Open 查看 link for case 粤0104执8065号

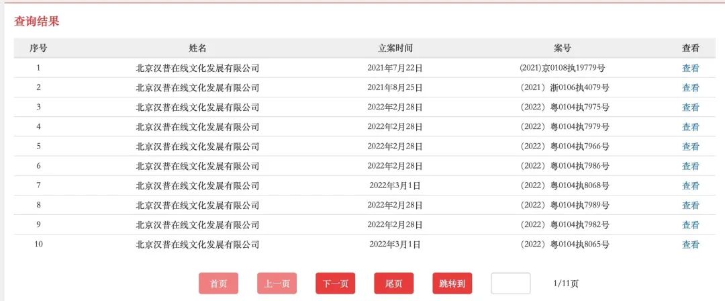(690, 245)
